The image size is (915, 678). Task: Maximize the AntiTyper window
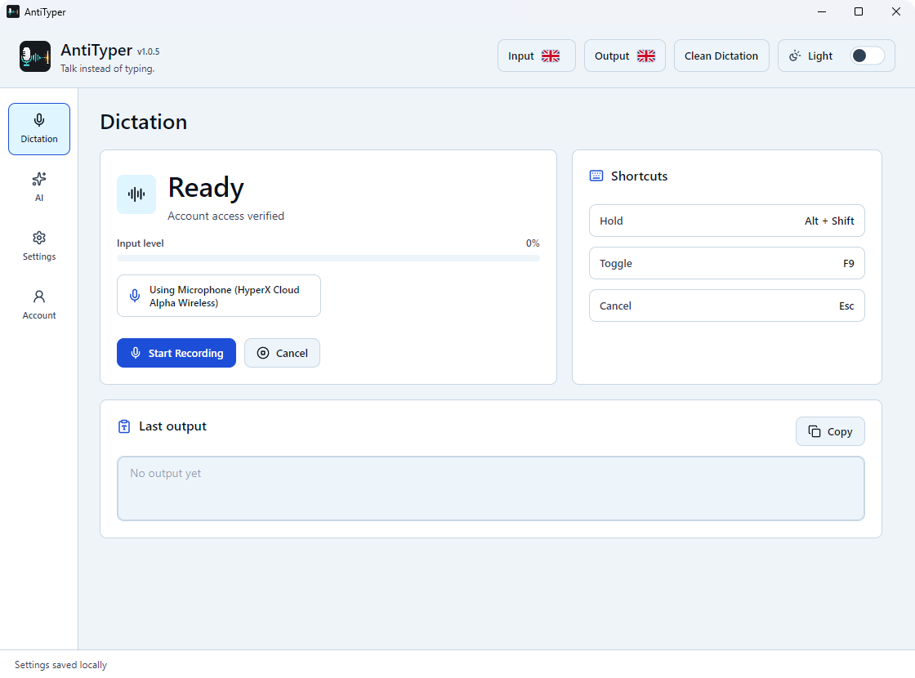[859, 11]
